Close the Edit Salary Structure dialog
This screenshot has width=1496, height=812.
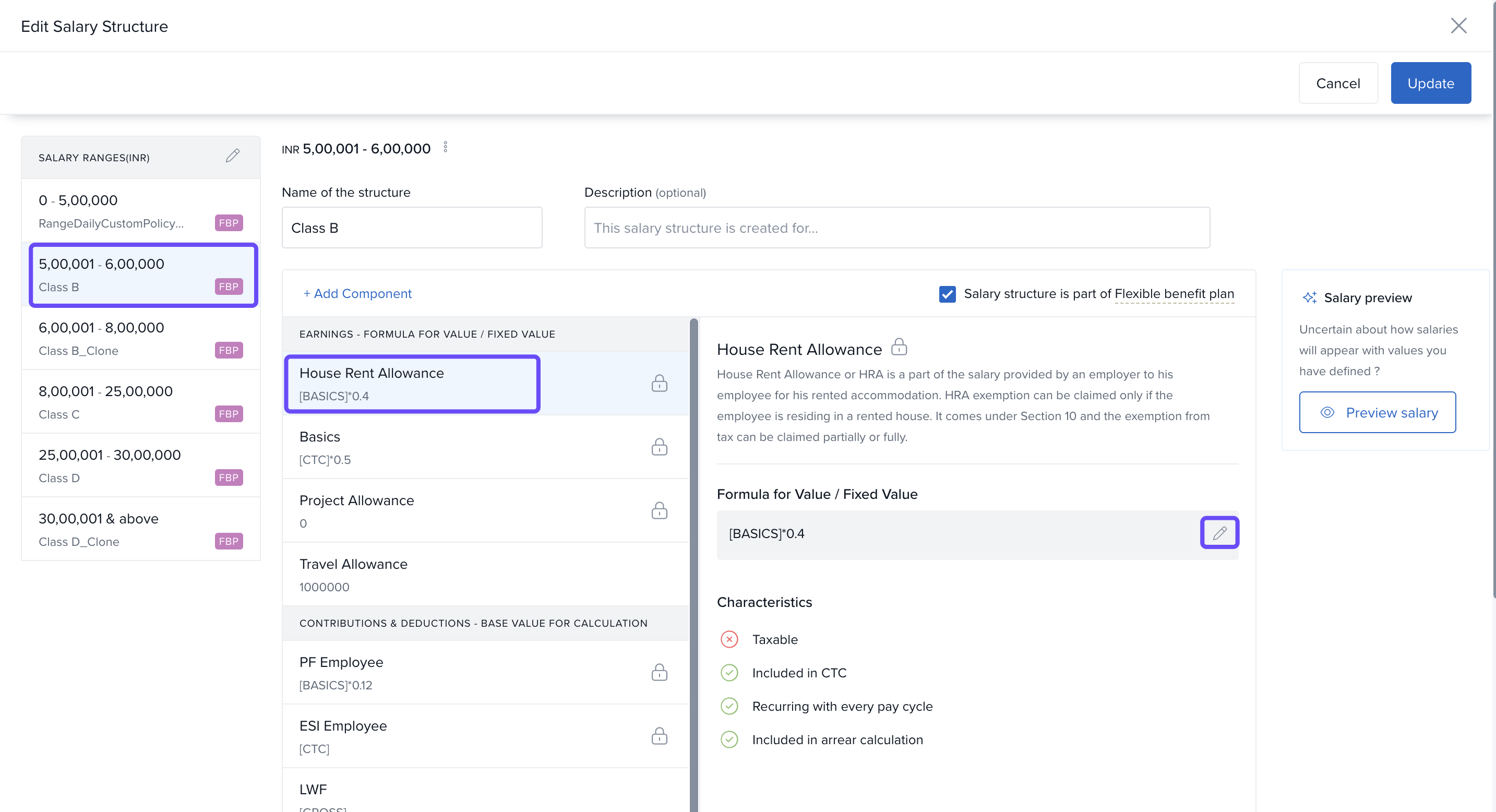tap(1458, 26)
